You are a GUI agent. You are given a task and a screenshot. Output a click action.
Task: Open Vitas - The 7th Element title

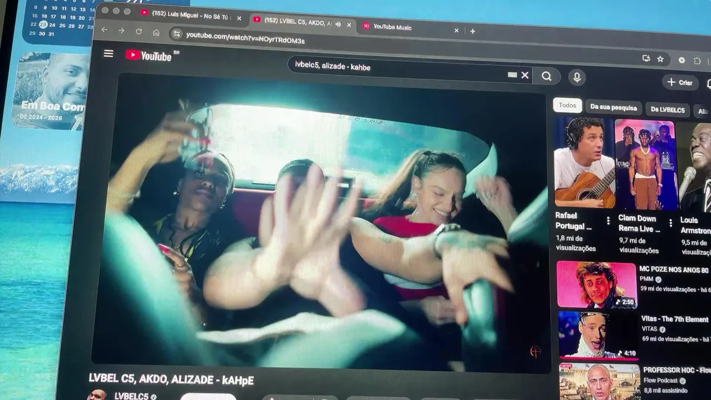coord(675,319)
